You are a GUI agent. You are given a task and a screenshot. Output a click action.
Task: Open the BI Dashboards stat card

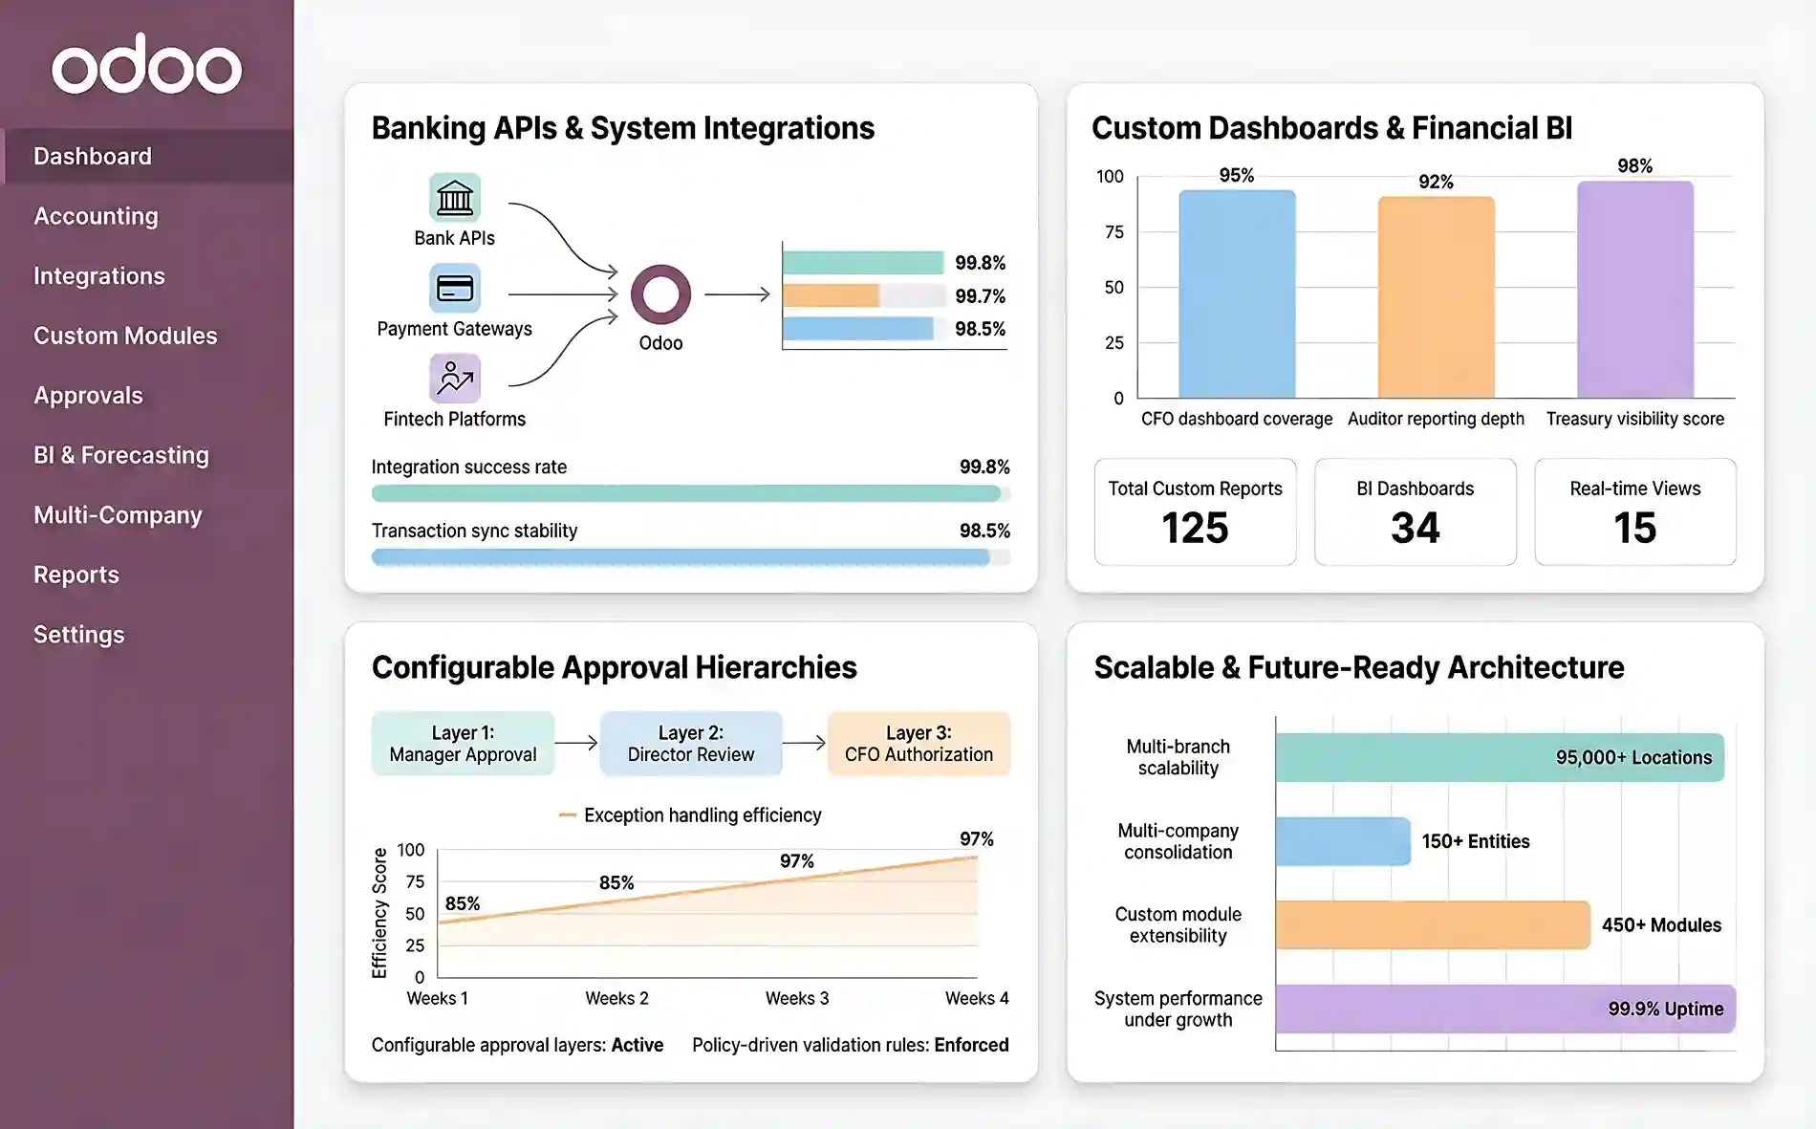pos(1415,511)
